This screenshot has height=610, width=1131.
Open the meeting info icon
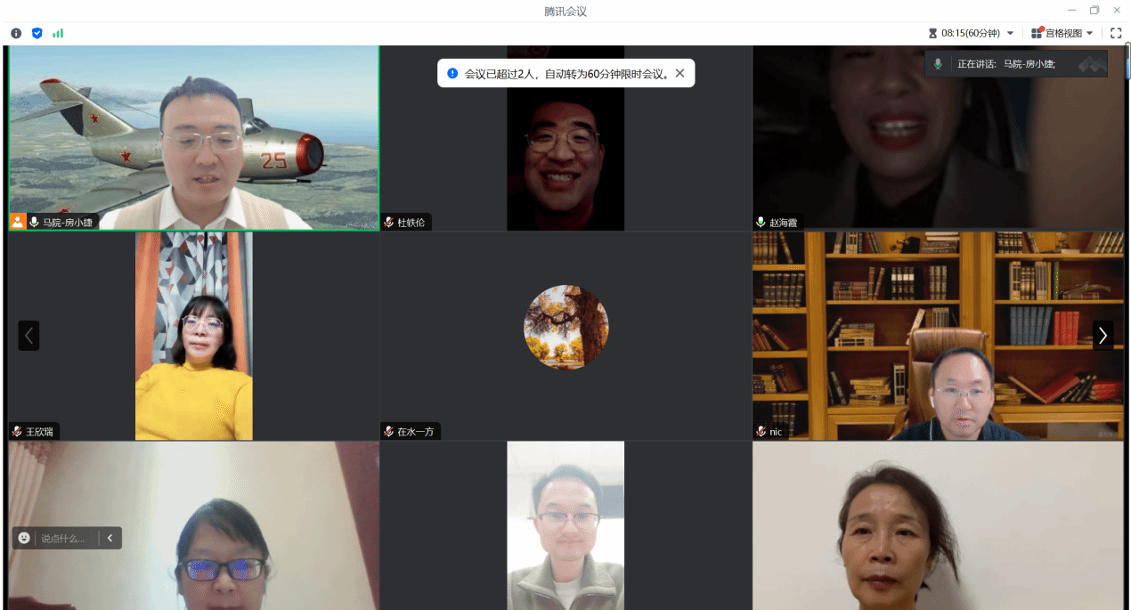coord(16,33)
